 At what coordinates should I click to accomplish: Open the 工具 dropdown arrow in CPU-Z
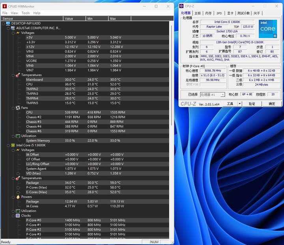coord(239,104)
